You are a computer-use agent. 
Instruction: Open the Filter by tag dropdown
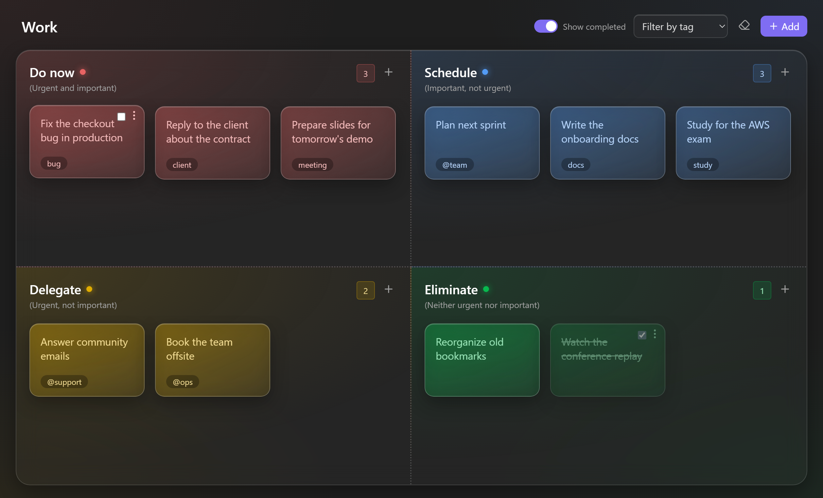pyautogui.click(x=680, y=26)
